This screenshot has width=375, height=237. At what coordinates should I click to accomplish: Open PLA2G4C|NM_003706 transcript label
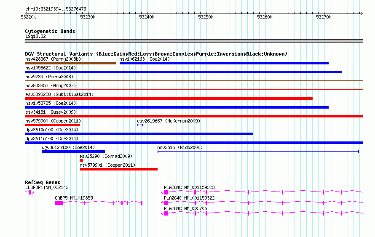tap(185, 208)
